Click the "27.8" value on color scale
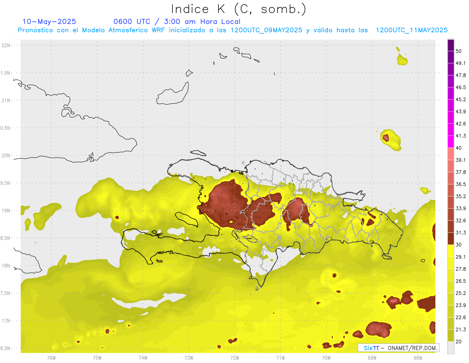 click(461, 269)
